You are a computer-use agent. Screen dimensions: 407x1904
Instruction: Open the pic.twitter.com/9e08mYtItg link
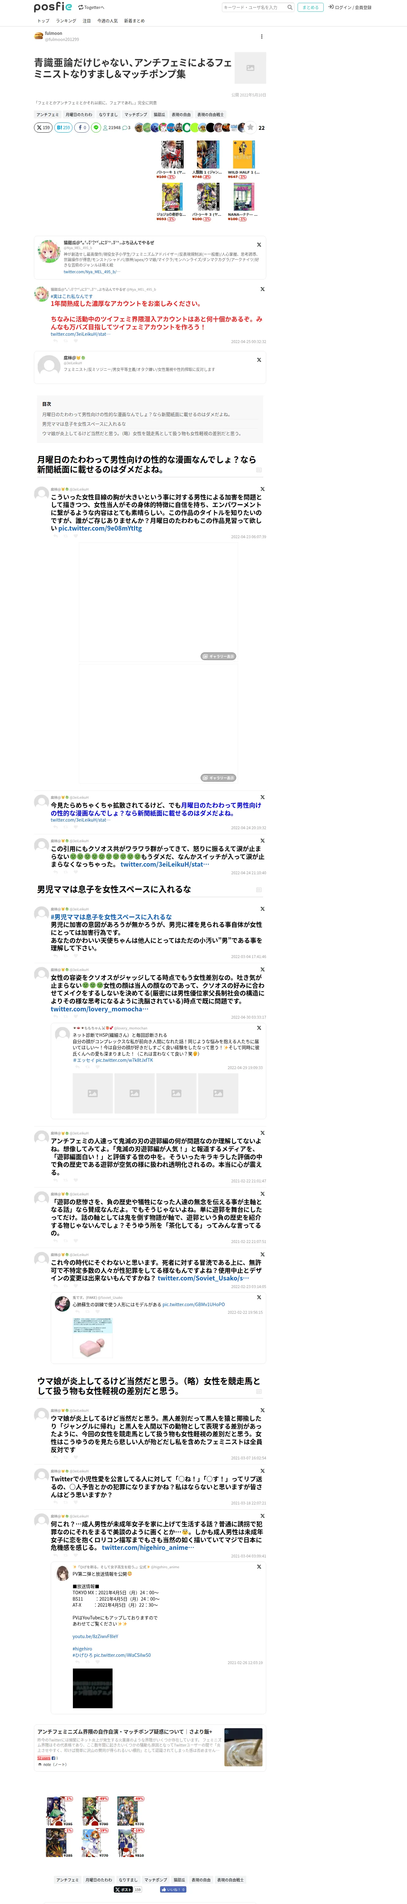100,528
